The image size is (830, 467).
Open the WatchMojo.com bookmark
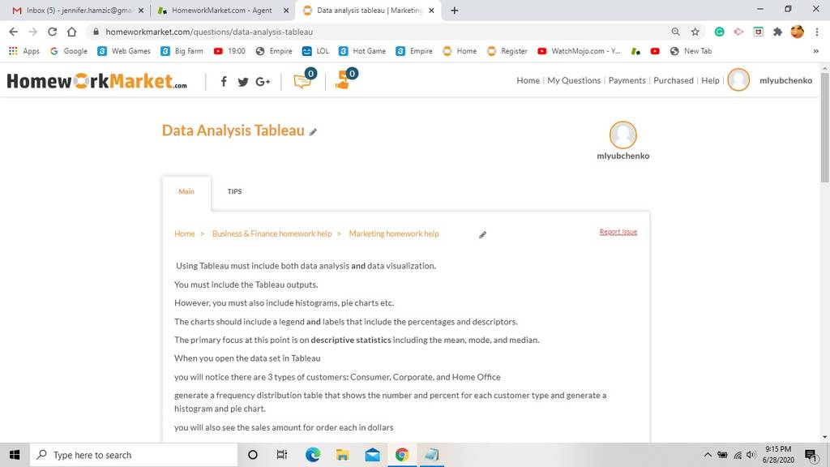pos(579,51)
